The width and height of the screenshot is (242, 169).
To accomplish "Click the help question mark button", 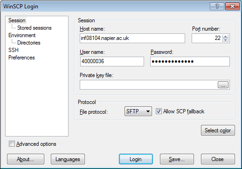I will pos(217,6).
